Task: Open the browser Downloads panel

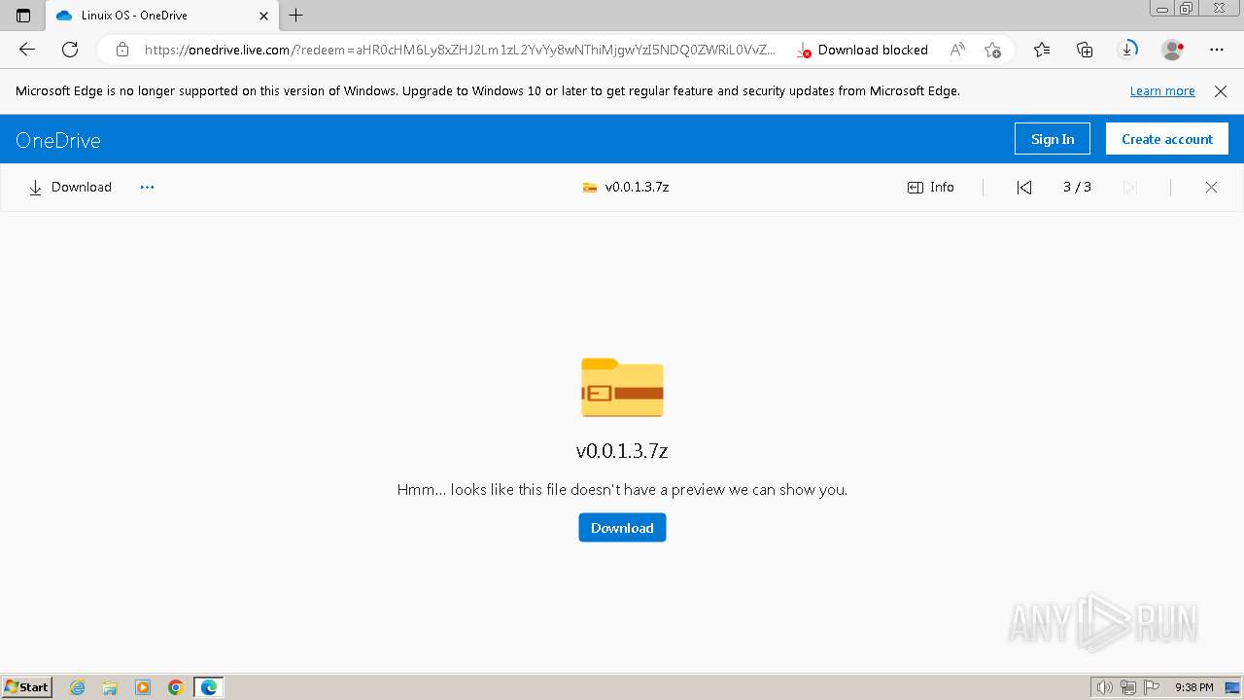Action: (1127, 50)
